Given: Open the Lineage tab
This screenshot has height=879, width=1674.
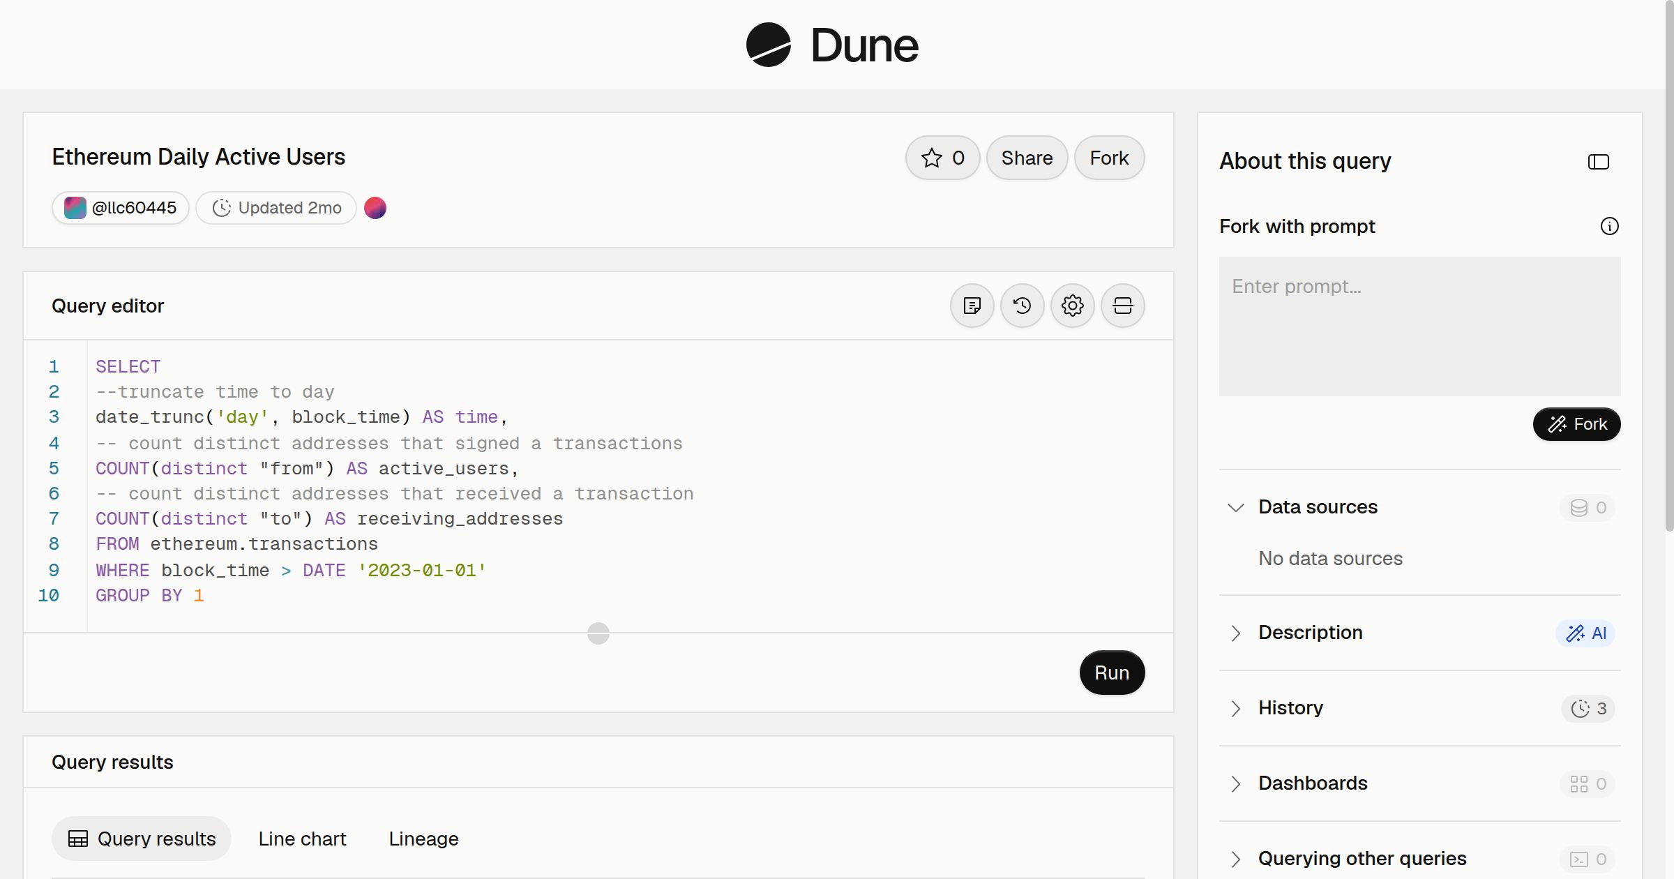Looking at the screenshot, I should point(423,839).
